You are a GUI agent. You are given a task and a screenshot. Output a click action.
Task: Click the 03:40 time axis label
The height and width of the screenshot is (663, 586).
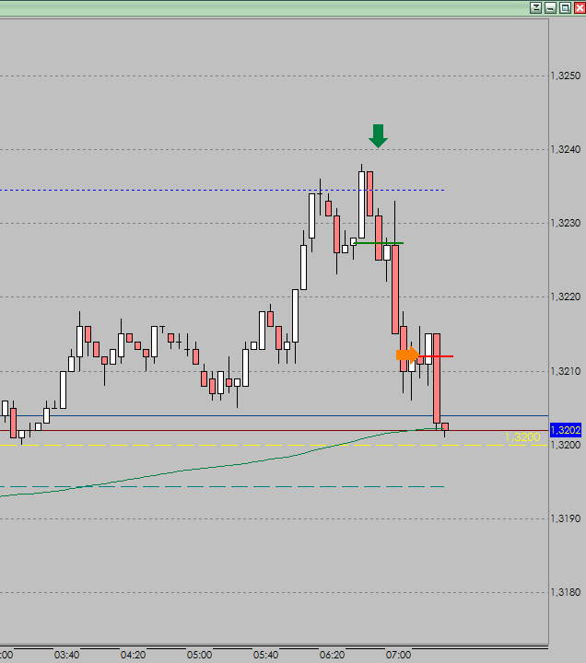[67, 655]
